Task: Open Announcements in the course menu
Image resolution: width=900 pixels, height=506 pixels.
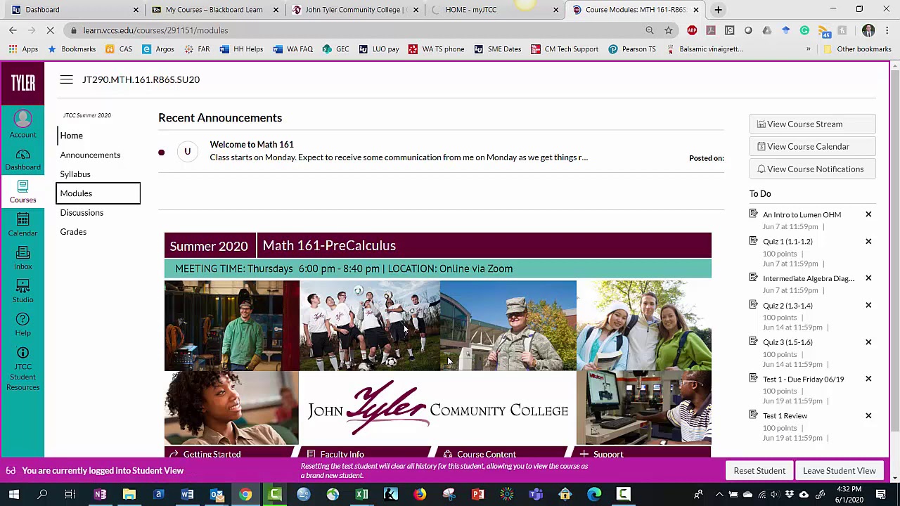Action: [90, 155]
